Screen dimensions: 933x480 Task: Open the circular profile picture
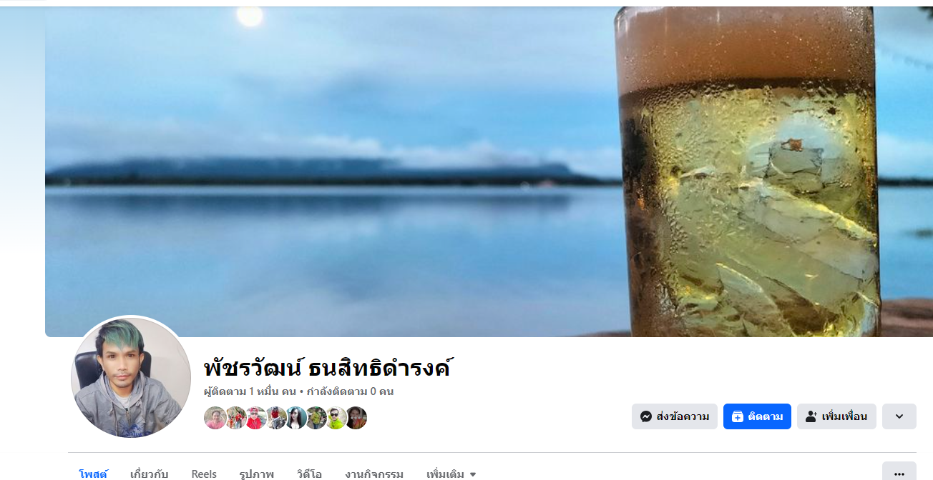(131, 377)
